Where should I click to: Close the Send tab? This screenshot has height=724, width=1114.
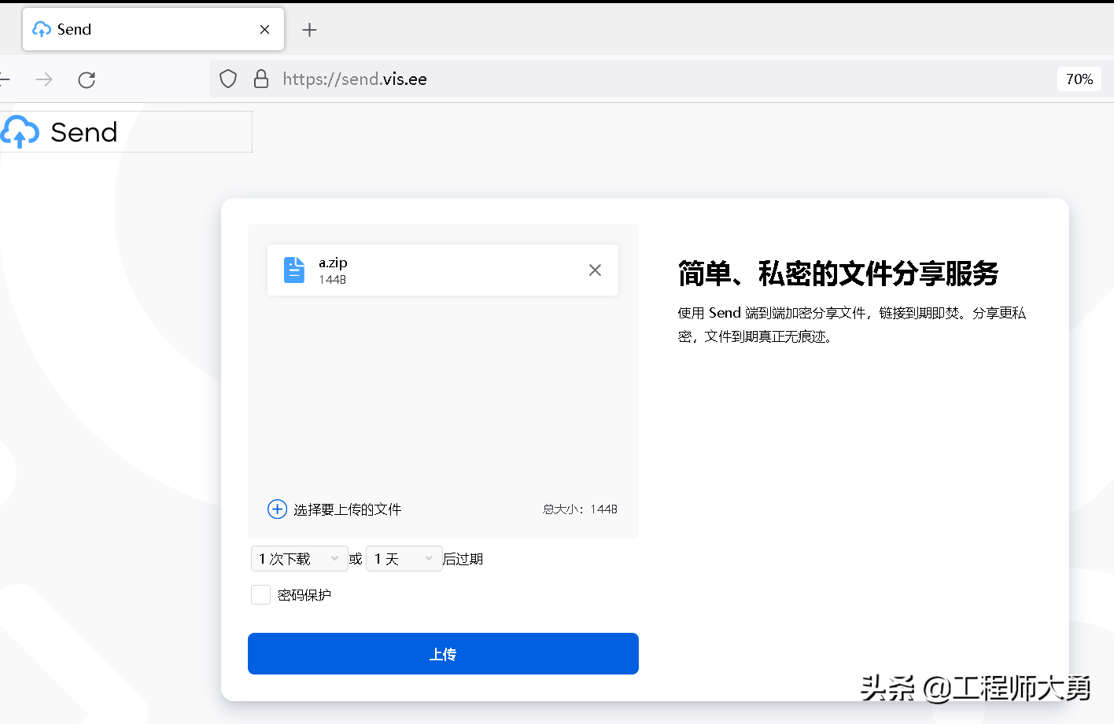coord(264,30)
